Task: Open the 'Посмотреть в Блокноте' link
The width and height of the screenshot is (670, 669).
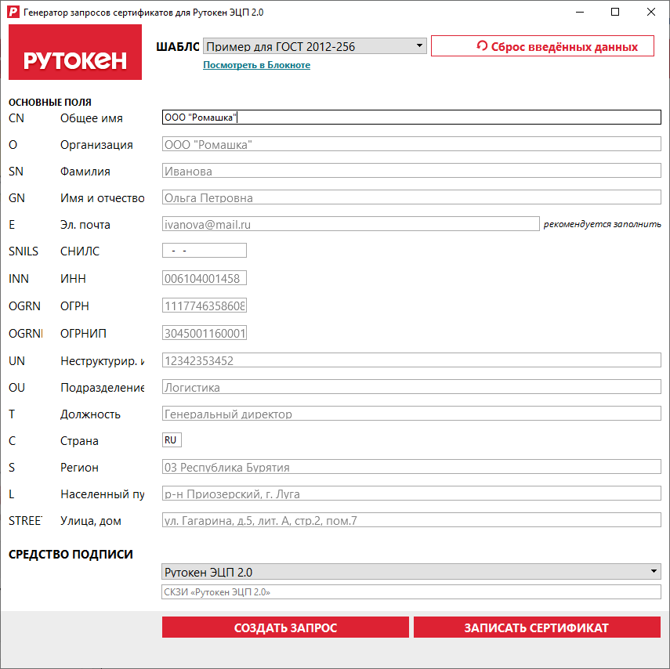Action: click(256, 65)
